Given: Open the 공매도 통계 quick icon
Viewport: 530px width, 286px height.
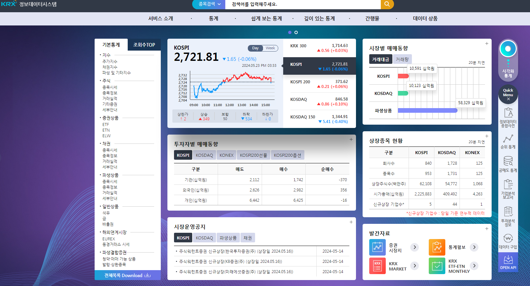Looking at the screenshot, I should [508, 164].
